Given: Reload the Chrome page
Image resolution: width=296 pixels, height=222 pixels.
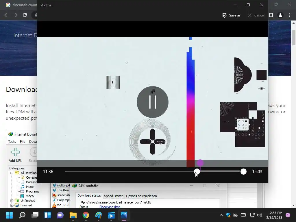Looking at the screenshot, I should (x=25, y=15).
